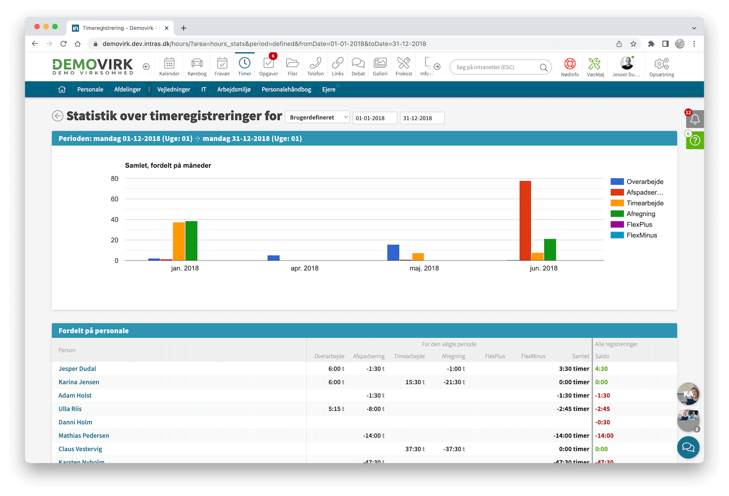Click the Samlet column header
729x496 pixels.
pyautogui.click(x=581, y=356)
